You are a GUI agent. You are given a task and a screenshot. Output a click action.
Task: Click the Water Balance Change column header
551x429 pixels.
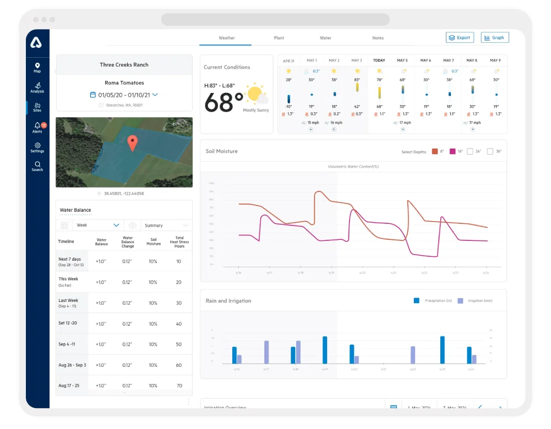(x=128, y=242)
